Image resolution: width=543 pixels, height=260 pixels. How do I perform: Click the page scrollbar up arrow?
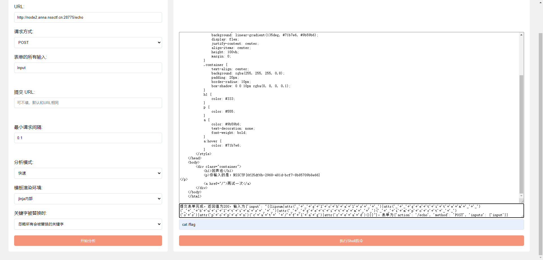point(540,2)
